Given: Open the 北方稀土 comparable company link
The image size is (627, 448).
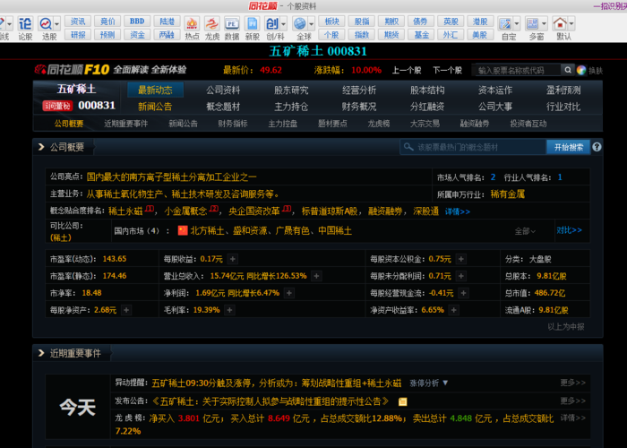Looking at the screenshot, I should (210, 231).
